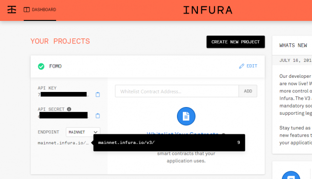Select the FOMO project name
Viewport: 312px width, 179px height.
(55, 66)
